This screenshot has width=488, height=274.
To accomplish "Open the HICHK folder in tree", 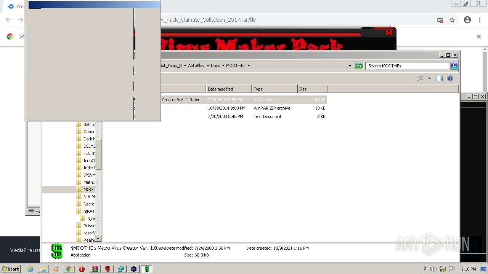I will tap(86, 153).
